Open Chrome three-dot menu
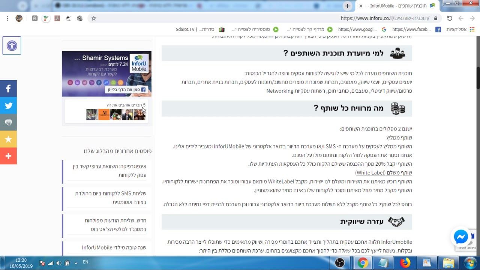 [7, 18]
